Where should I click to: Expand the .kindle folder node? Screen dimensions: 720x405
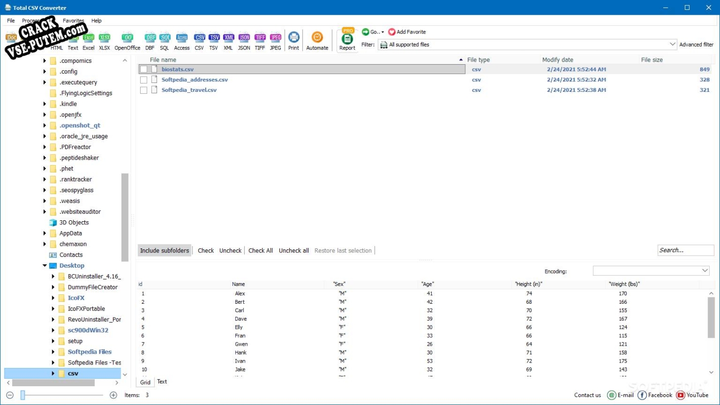pyautogui.click(x=44, y=104)
